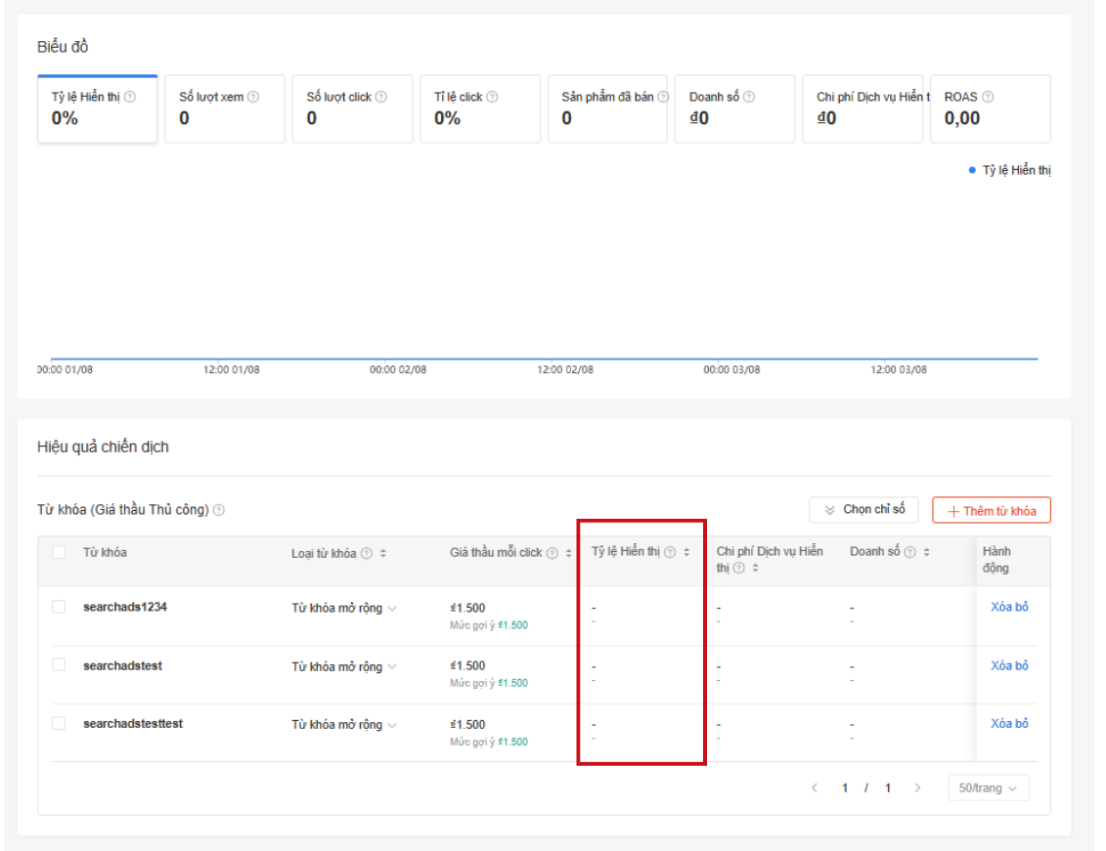Screen dimensions: 1106x851
Task: Click the Thêm từ khóa button
Action: pos(991,510)
